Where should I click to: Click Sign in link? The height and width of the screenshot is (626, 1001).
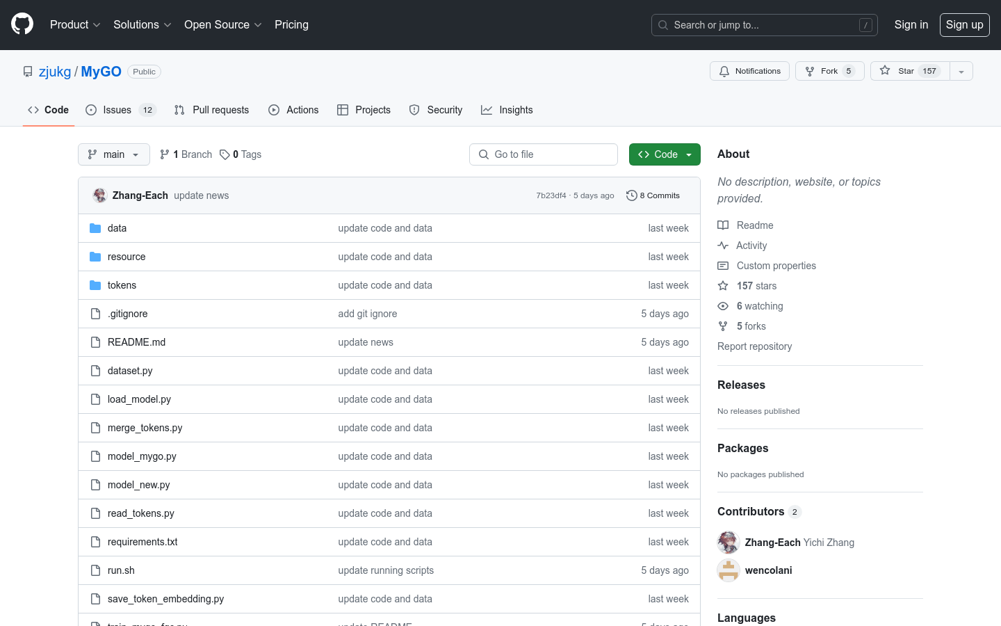pos(911,24)
